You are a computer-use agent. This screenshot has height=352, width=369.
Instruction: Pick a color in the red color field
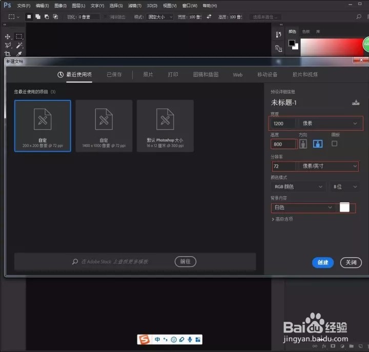(332, 47)
